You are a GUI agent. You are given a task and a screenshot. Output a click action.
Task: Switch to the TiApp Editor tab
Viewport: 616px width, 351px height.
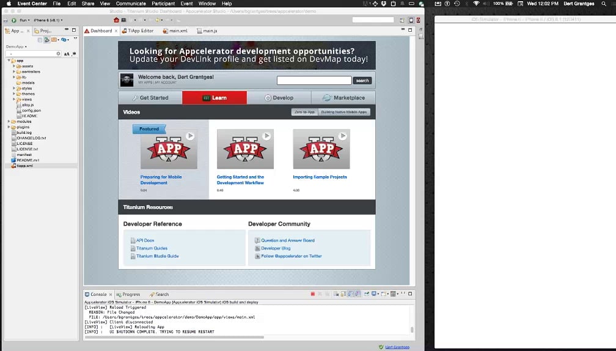[137, 31]
